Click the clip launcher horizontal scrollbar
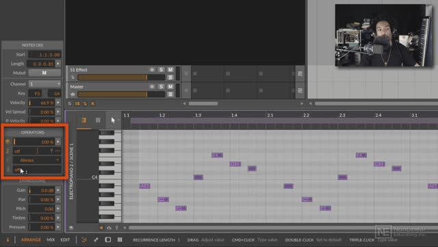This screenshot has height=247, width=438. pyautogui.click(x=203, y=104)
